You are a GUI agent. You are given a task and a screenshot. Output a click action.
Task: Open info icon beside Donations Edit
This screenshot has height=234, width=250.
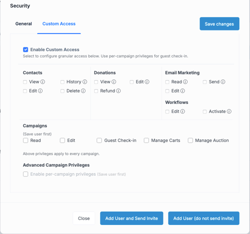click(x=147, y=82)
